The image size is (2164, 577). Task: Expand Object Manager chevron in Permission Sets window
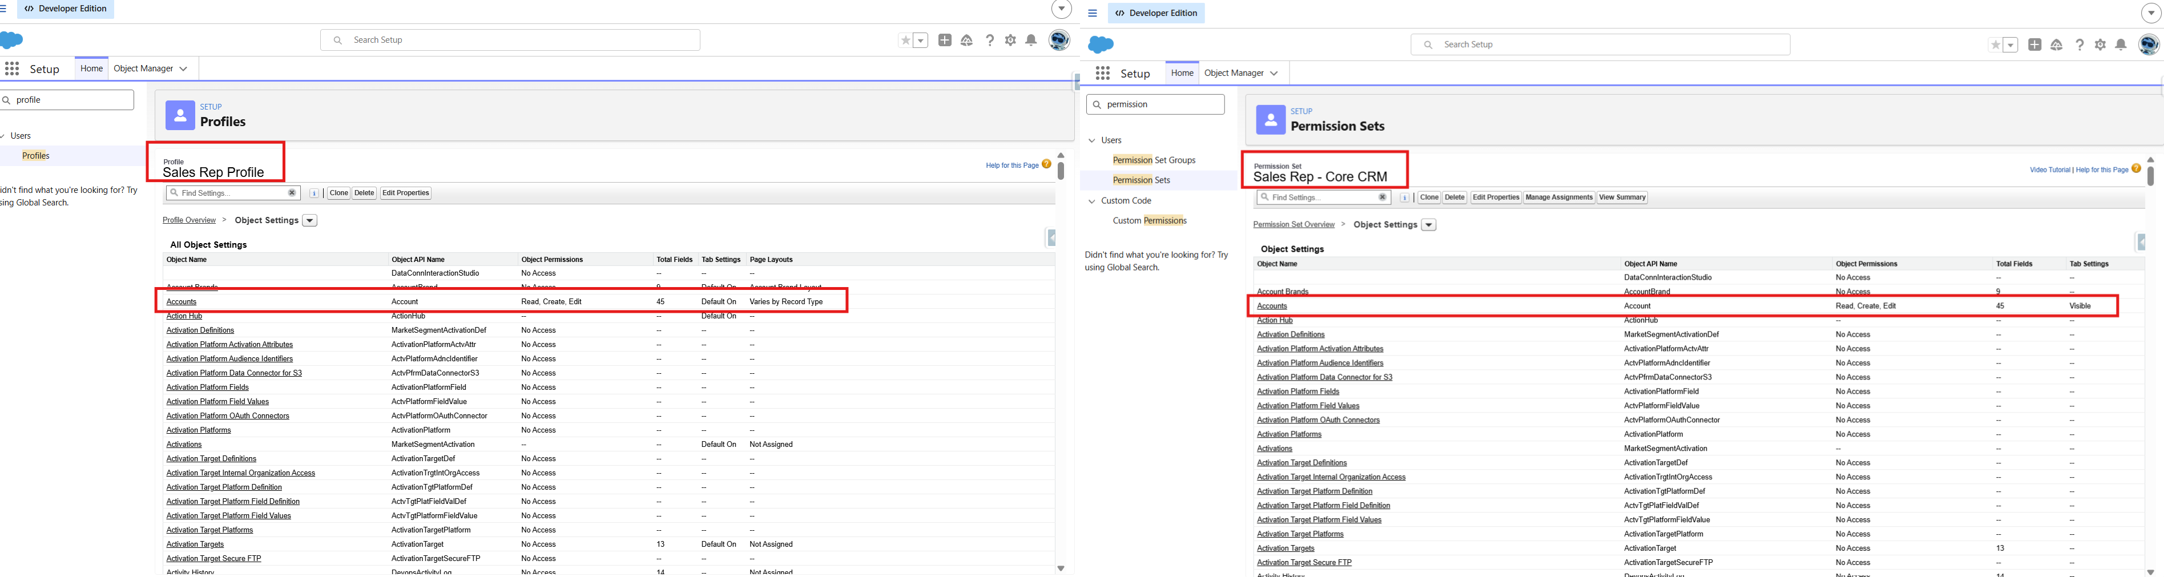1274,74
